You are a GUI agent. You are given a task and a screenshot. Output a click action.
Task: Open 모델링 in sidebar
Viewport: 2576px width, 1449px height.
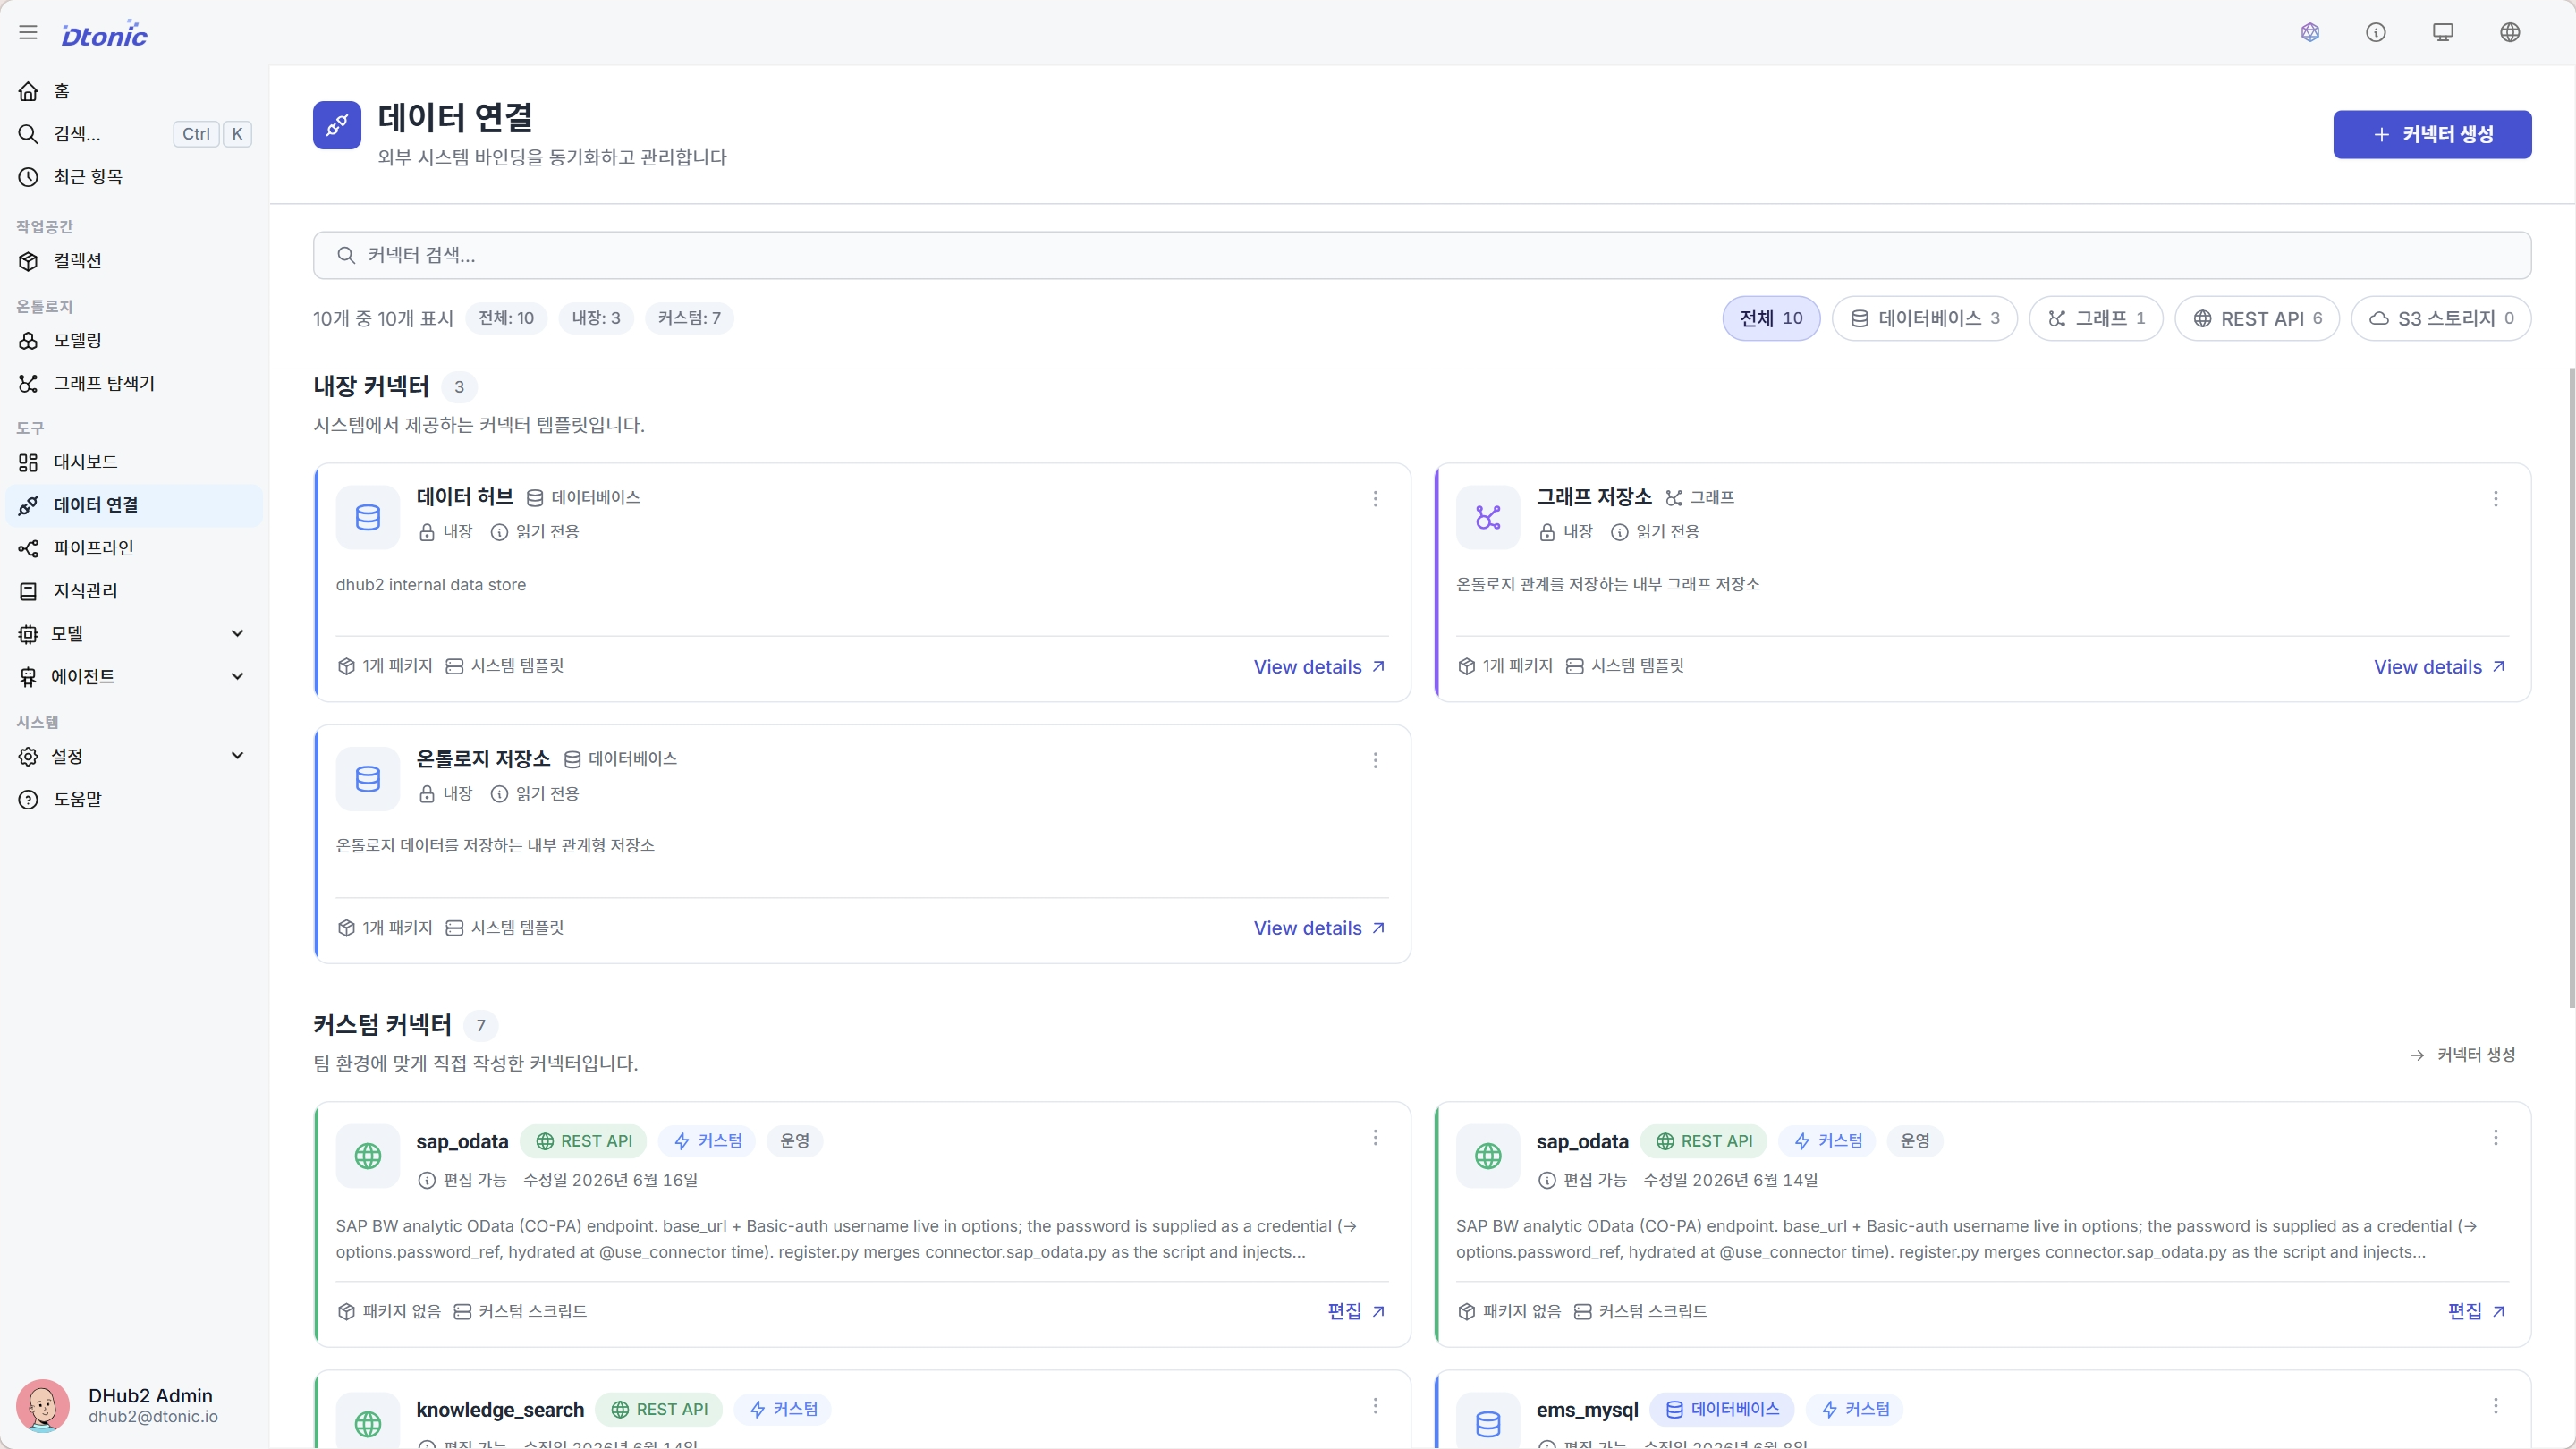coord(134,341)
